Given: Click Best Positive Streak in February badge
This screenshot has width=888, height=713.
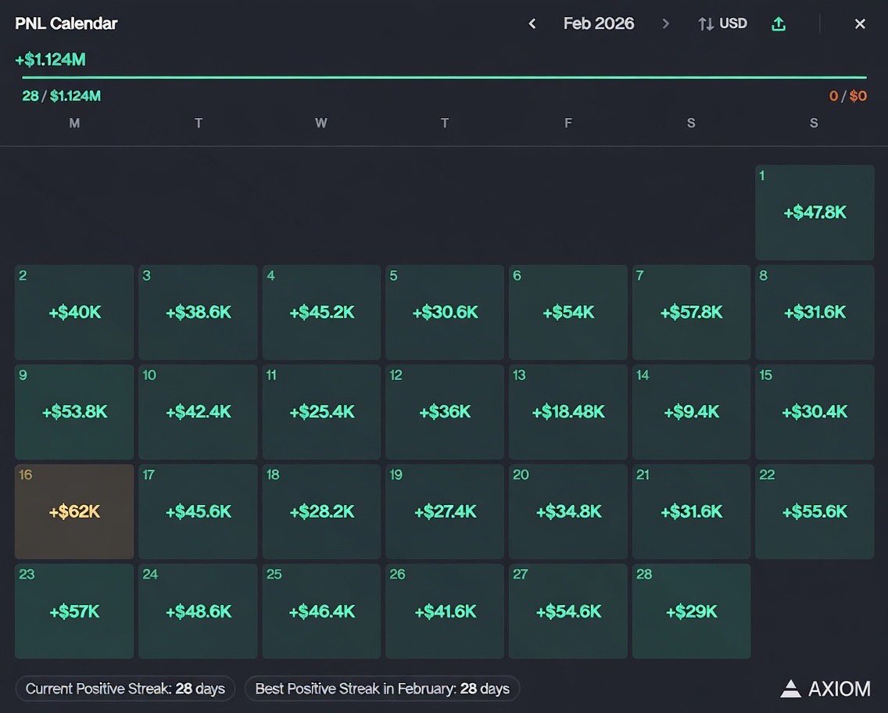Looking at the screenshot, I should tap(382, 689).
